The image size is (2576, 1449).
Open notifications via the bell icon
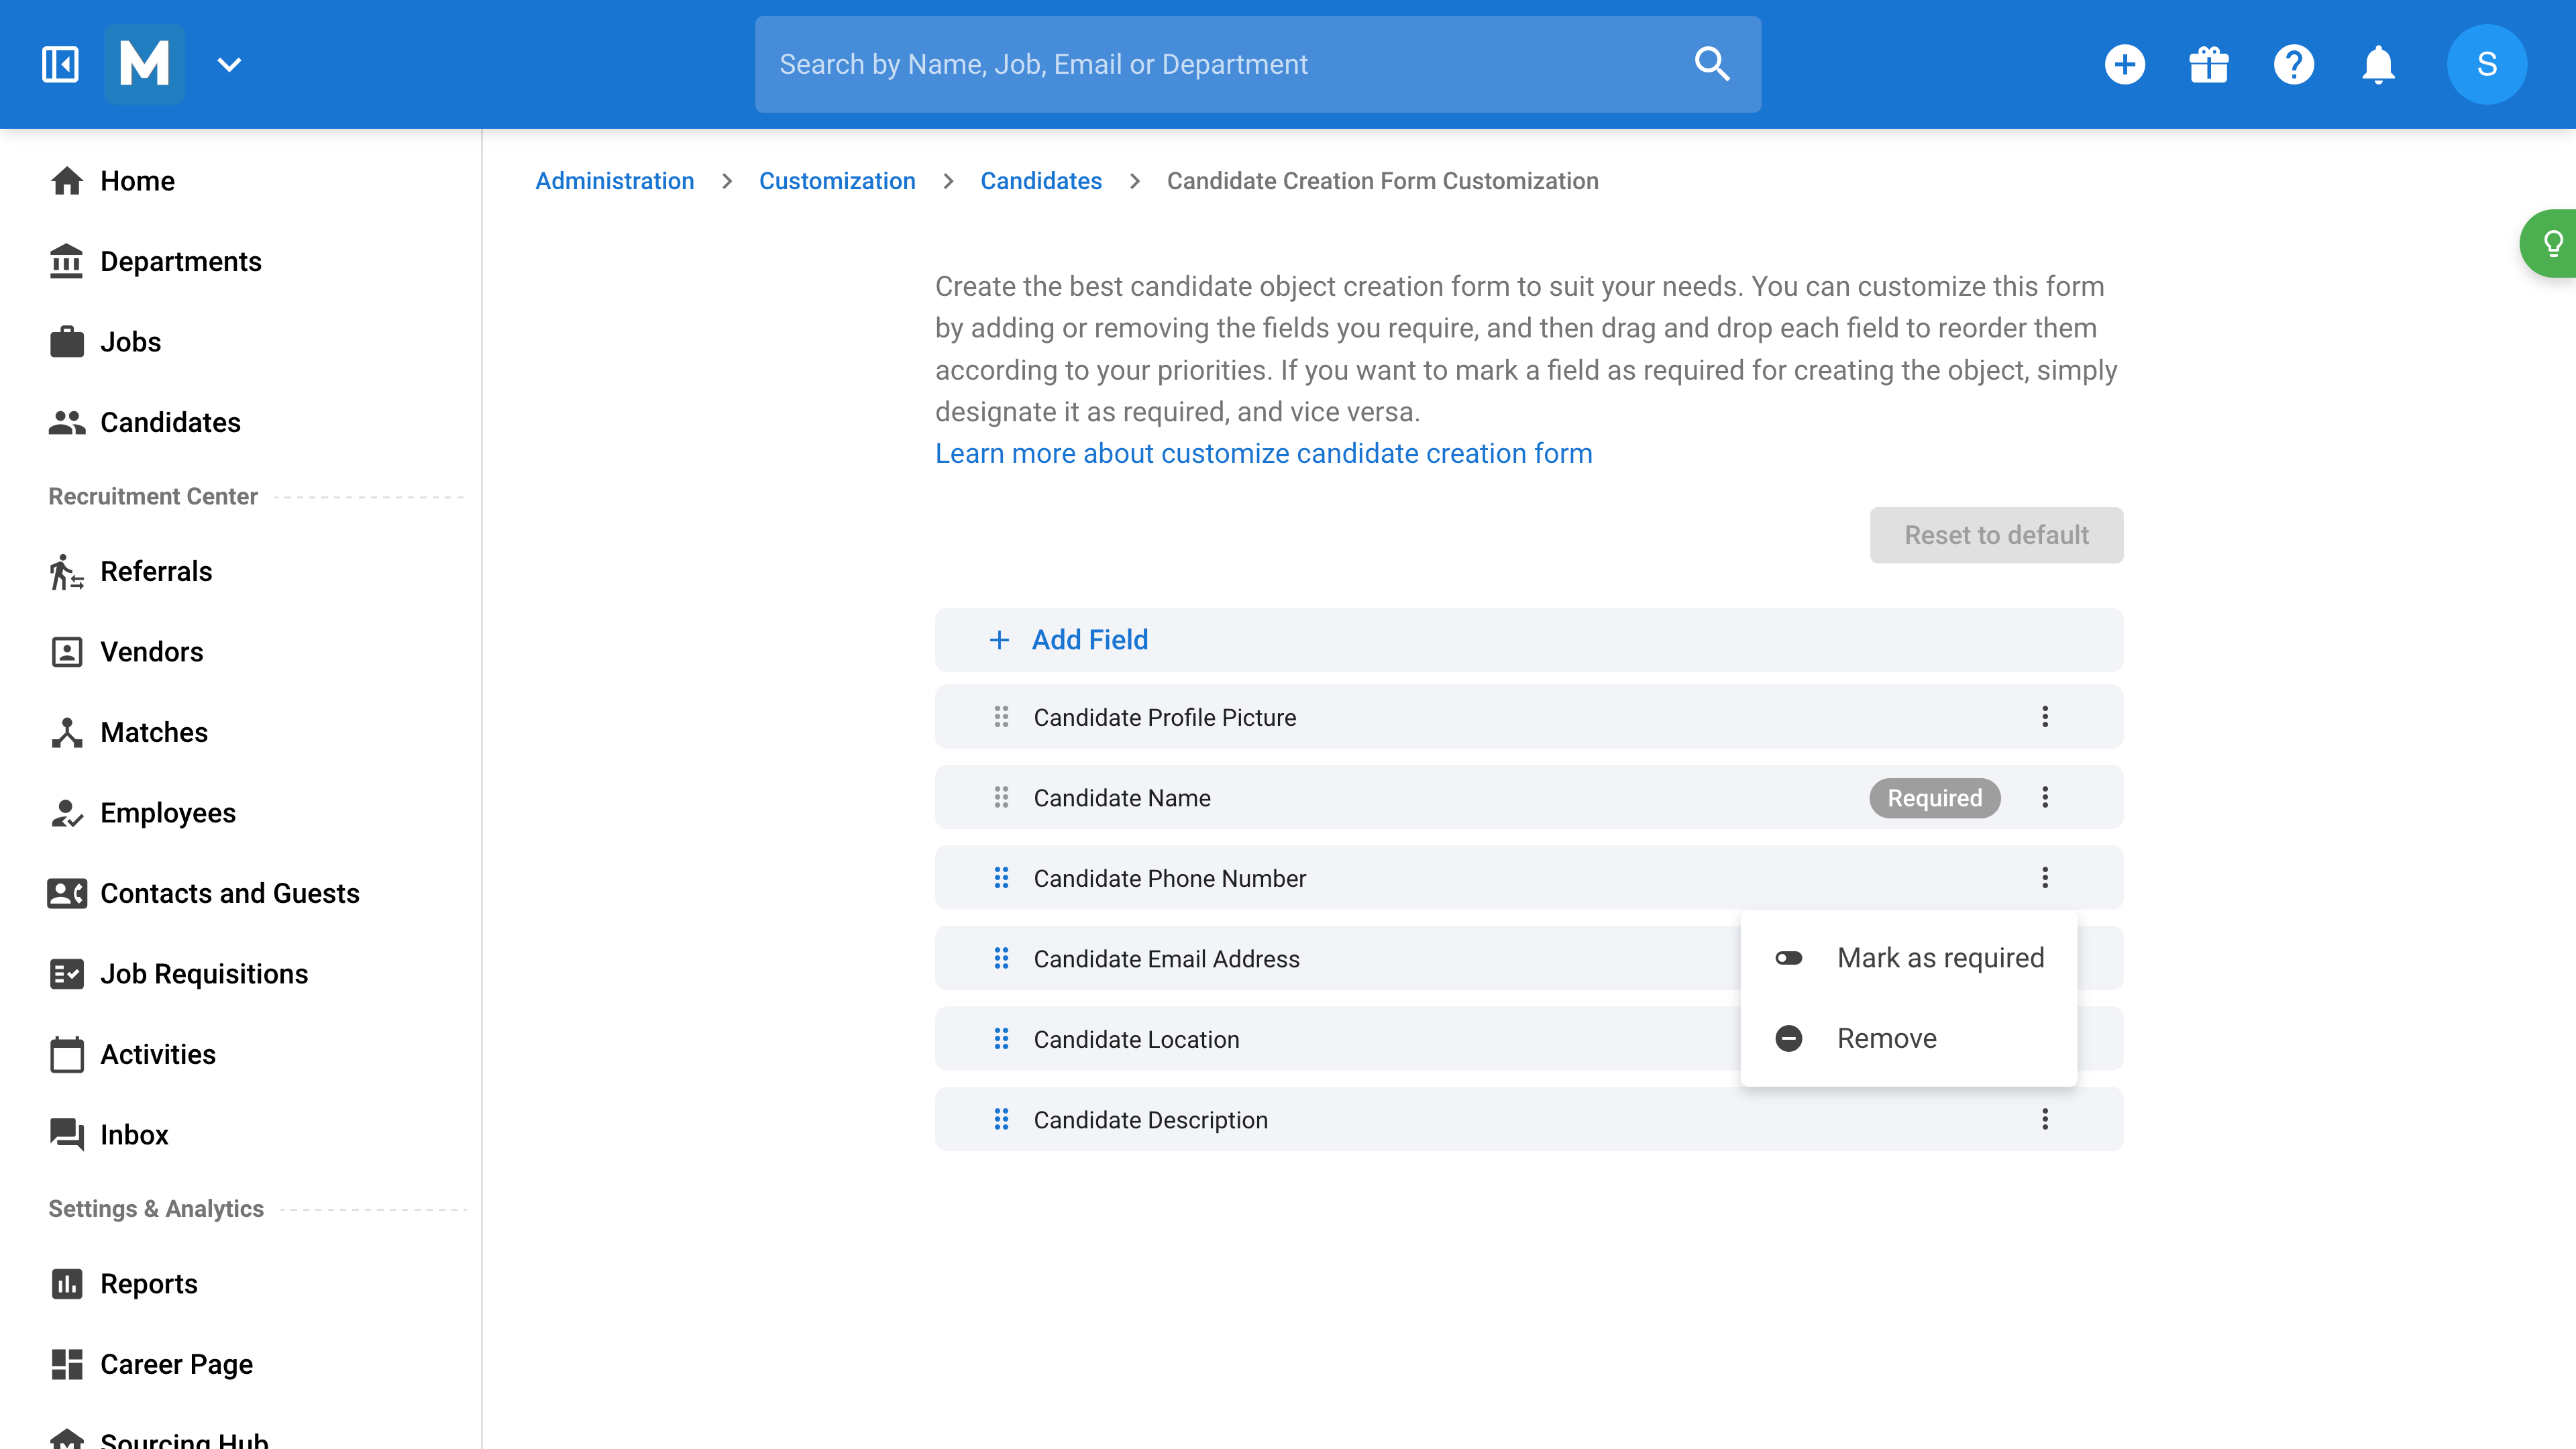point(2378,64)
